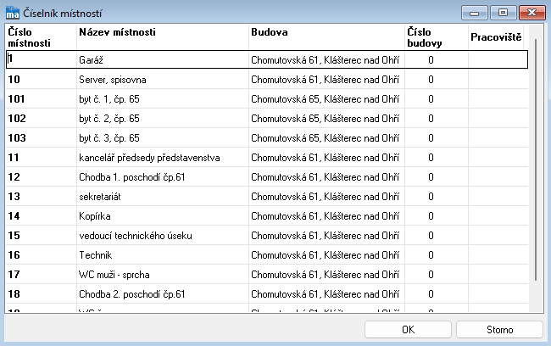Click building cell Chomutovská 65 in row 101
This screenshot has width=551, height=346.
click(327, 99)
